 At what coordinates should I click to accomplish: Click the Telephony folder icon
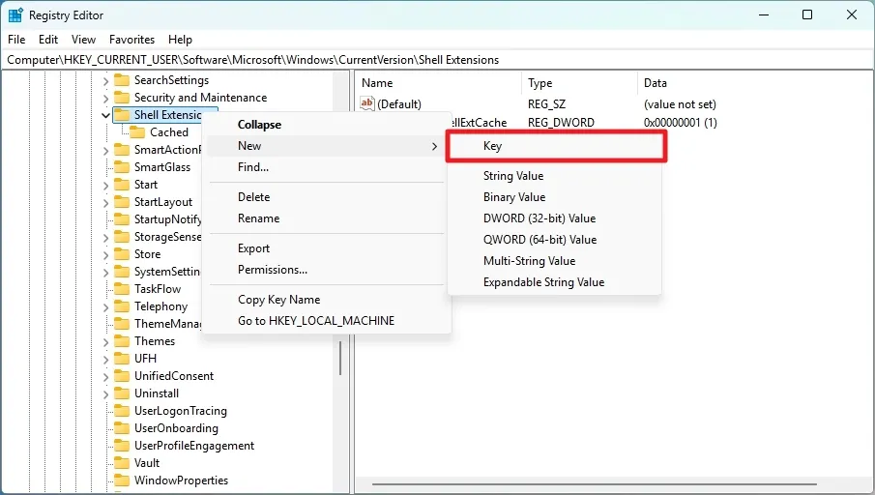pos(122,306)
